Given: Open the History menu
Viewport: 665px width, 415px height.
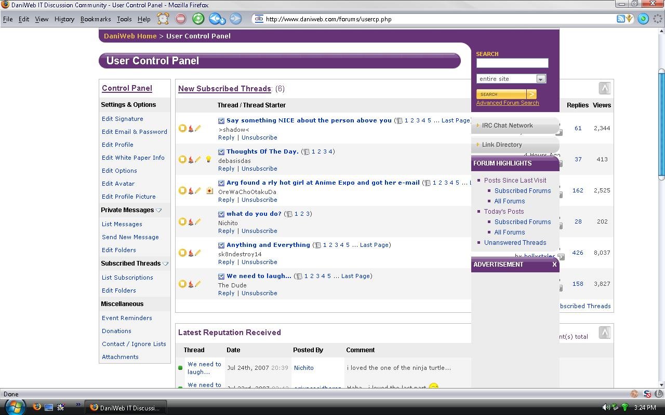Looking at the screenshot, I should [64, 19].
